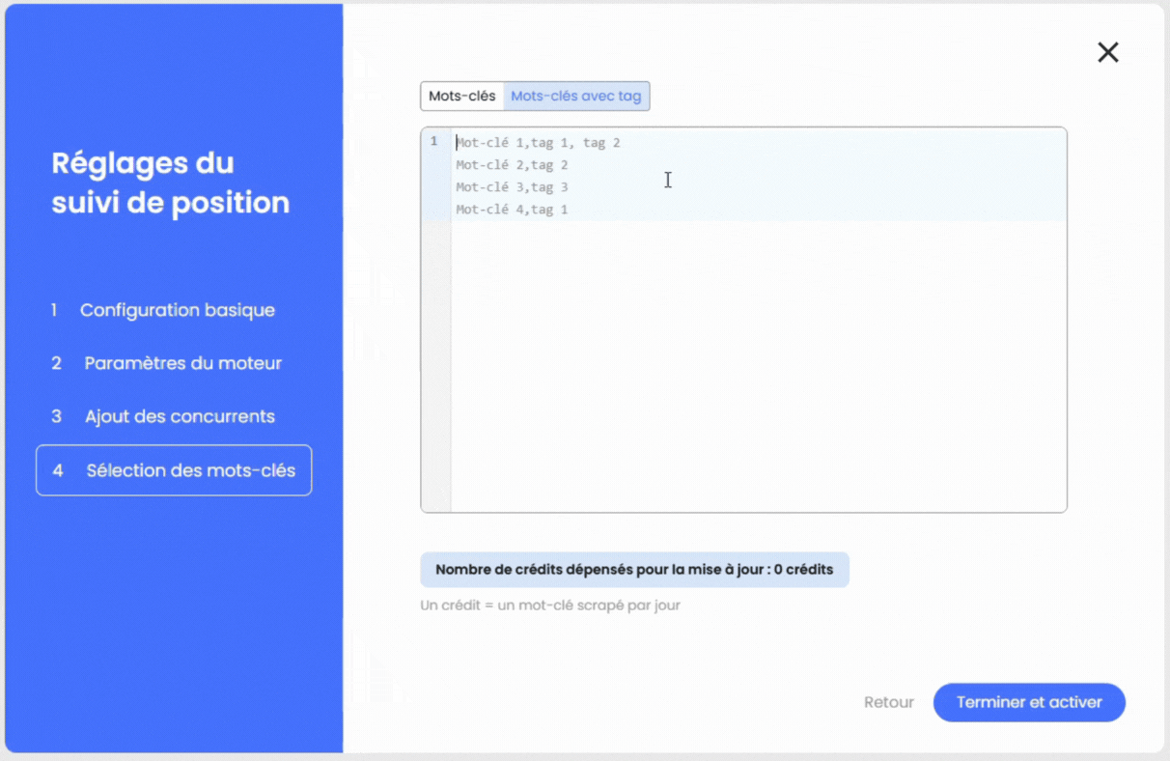
Task: Switch to the Mots-clés tab
Action: click(x=462, y=97)
